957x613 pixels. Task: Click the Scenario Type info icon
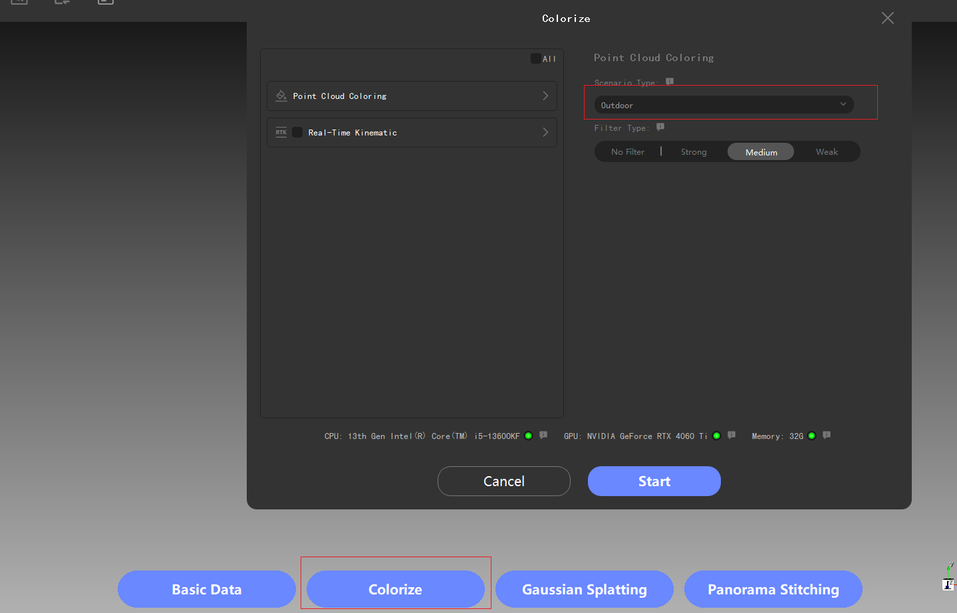670,82
